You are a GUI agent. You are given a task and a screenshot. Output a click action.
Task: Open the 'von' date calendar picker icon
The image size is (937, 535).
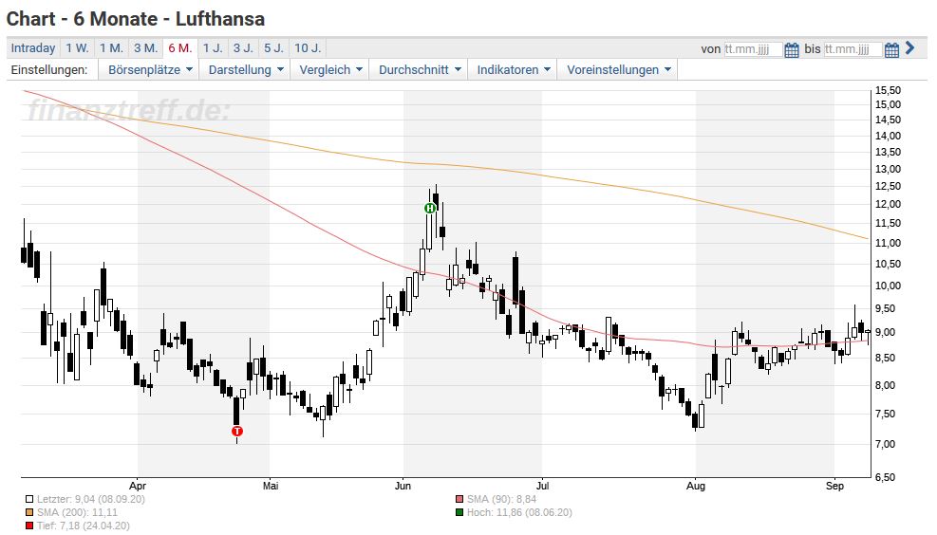791,49
